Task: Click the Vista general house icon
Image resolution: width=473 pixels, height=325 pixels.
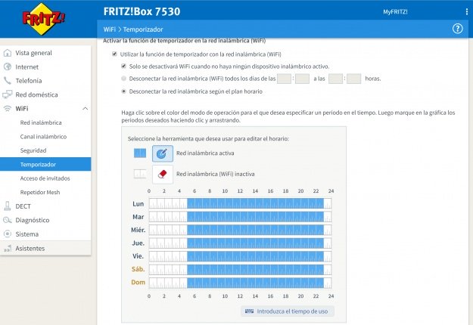Action: pyautogui.click(x=8, y=53)
